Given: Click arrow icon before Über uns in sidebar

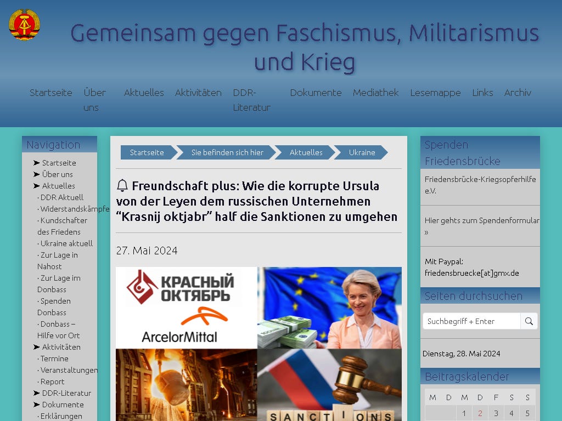Looking at the screenshot, I should (x=37, y=174).
